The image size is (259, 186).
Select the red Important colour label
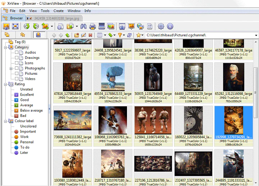28,132
